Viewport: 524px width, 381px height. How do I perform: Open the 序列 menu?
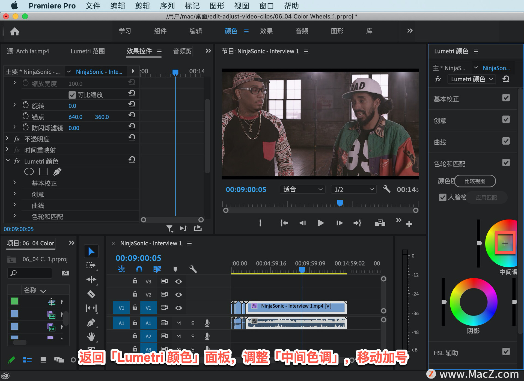click(167, 6)
